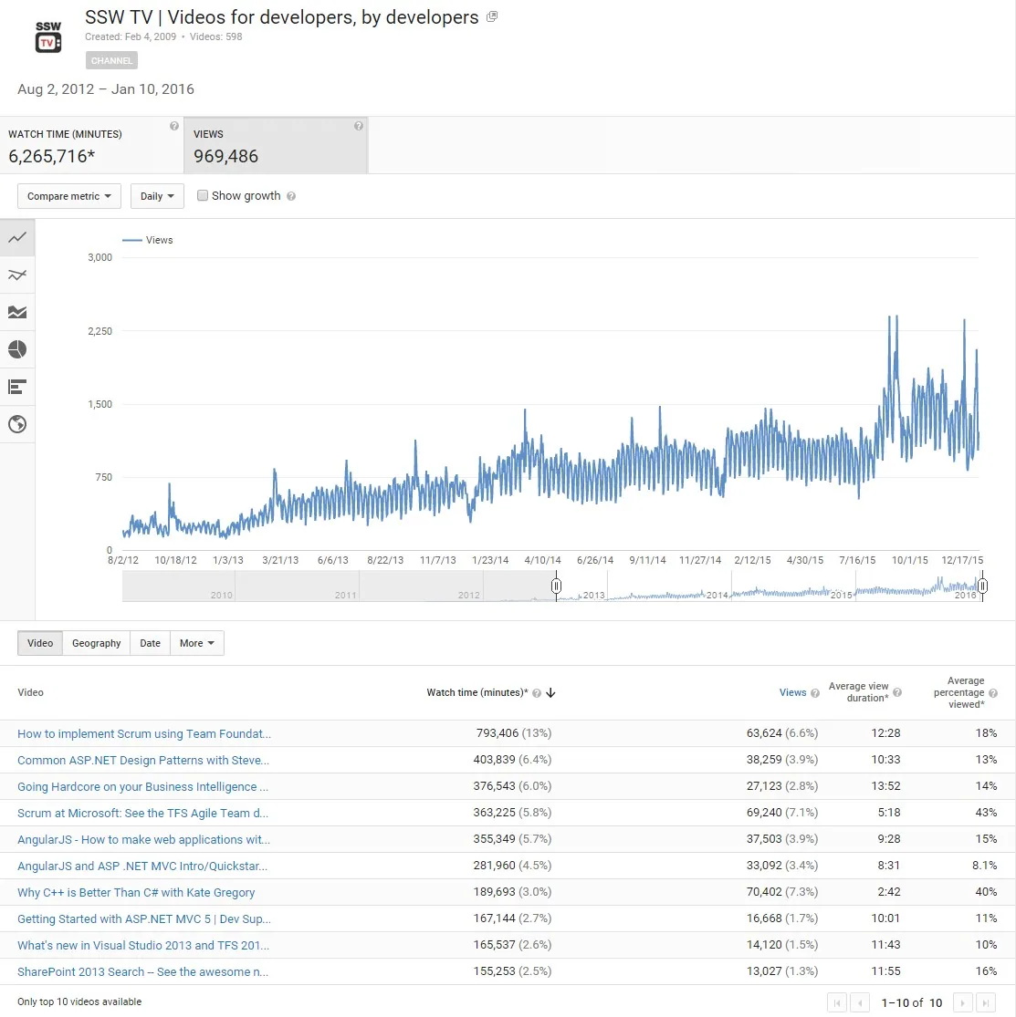Click the left handle of timeline range slider
1016x1017 pixels.
[556, 586]
